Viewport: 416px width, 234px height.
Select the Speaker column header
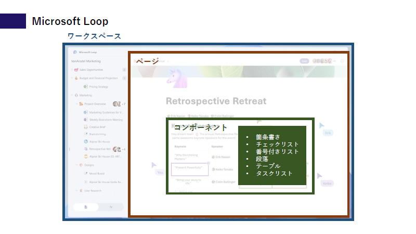pyautogui.click(x=217, y=147)
